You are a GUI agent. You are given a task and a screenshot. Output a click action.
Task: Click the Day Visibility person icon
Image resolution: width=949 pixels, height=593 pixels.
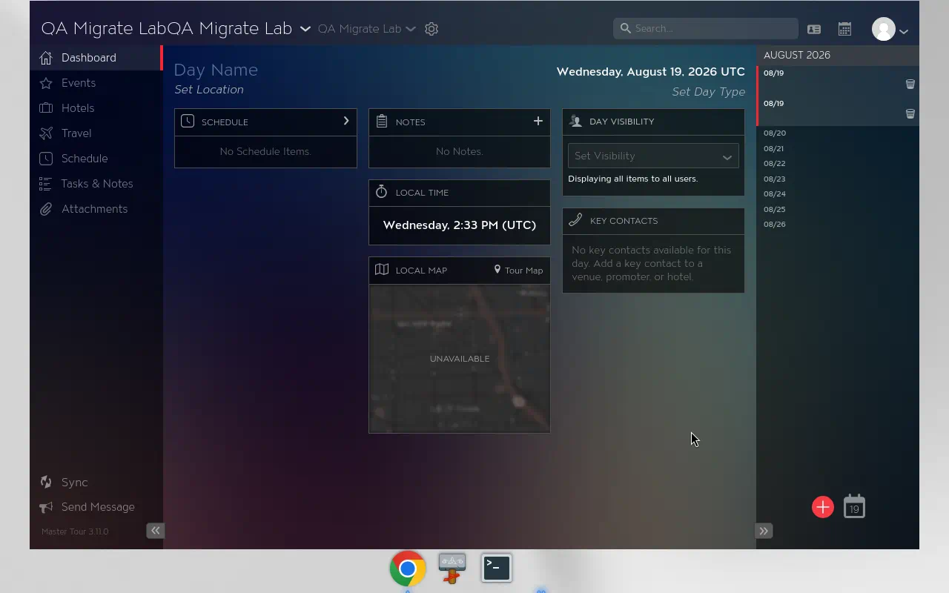click(575, 121)
